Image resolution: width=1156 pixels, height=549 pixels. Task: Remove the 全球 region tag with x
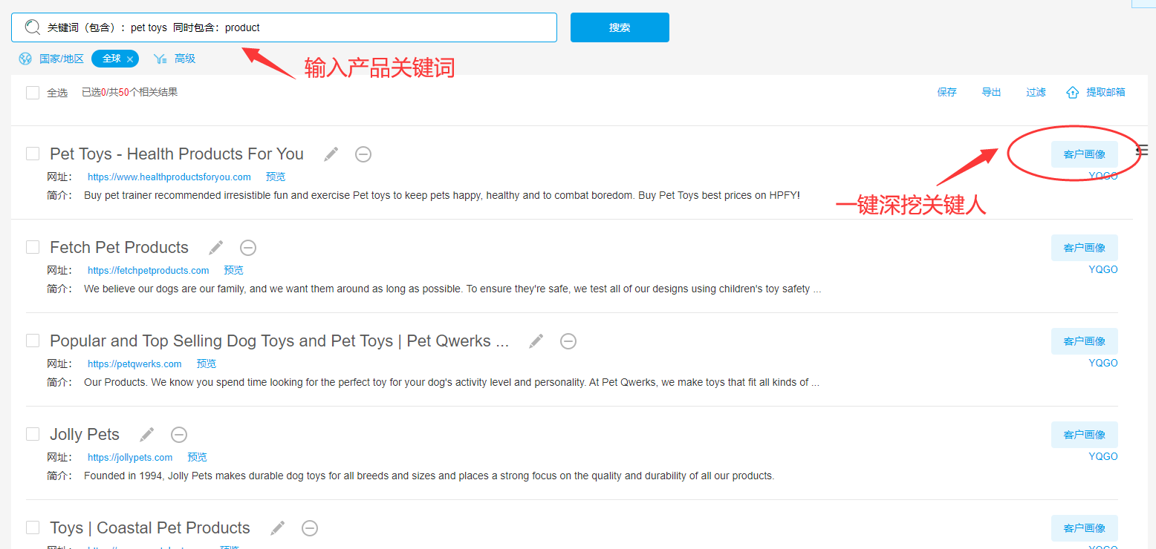tap(130, 59)
